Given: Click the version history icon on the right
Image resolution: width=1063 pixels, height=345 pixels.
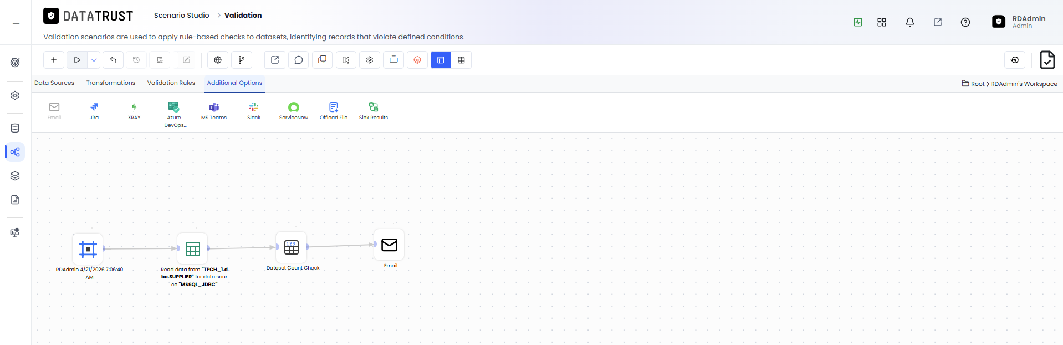Looking at the screenshot, I should (1015, 60).
